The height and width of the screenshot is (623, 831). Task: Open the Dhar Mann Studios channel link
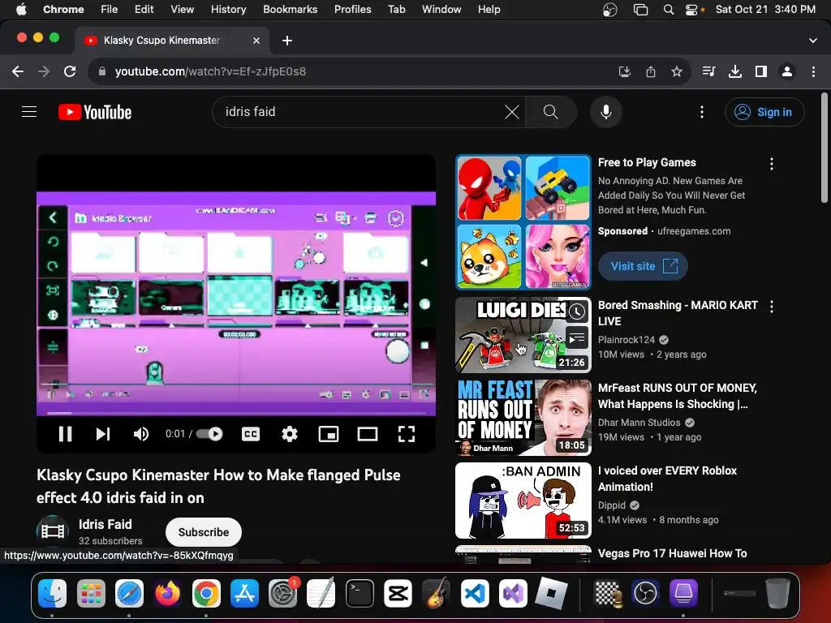pos(639,422)
